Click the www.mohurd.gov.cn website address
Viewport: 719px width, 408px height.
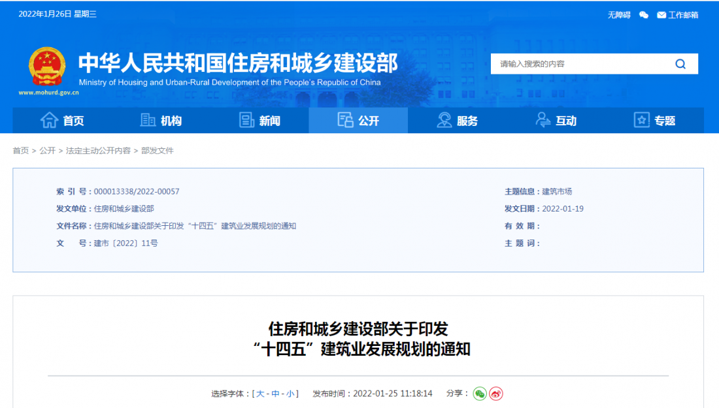[48, 93]
